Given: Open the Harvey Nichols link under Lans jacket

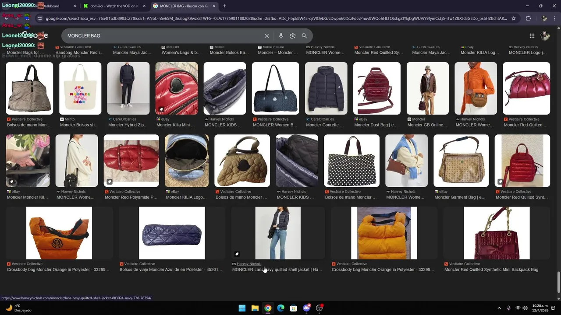Looking at the screenshot, I should pyautogui.click(x=249, y=264).
